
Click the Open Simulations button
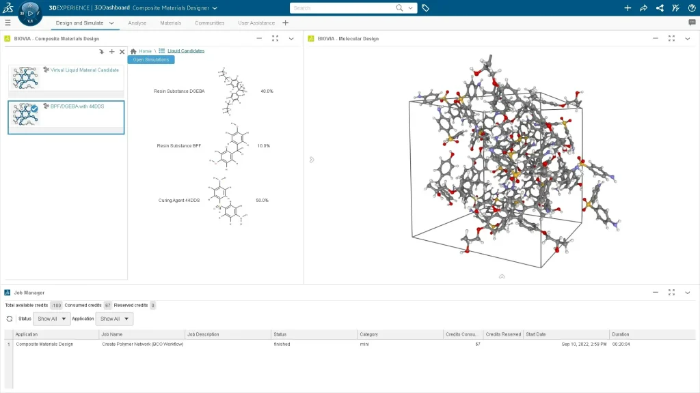(151, 60)
